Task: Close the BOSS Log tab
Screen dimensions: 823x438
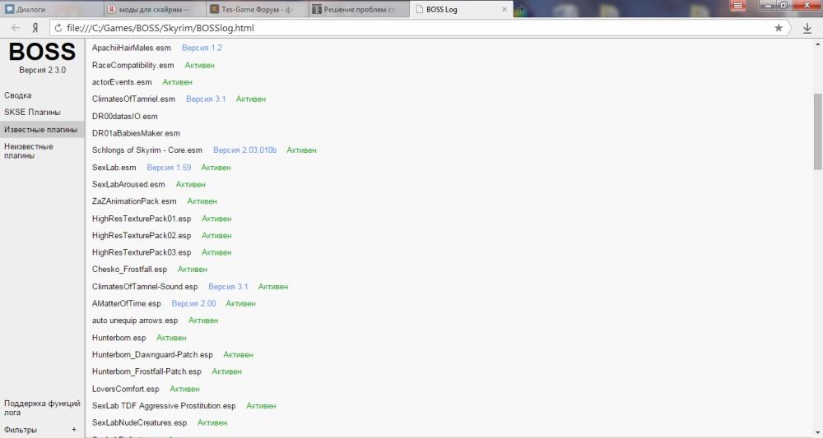Action: (x=504, y=9)
